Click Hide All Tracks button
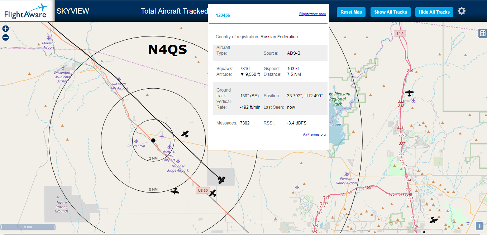 coord(434,12)
